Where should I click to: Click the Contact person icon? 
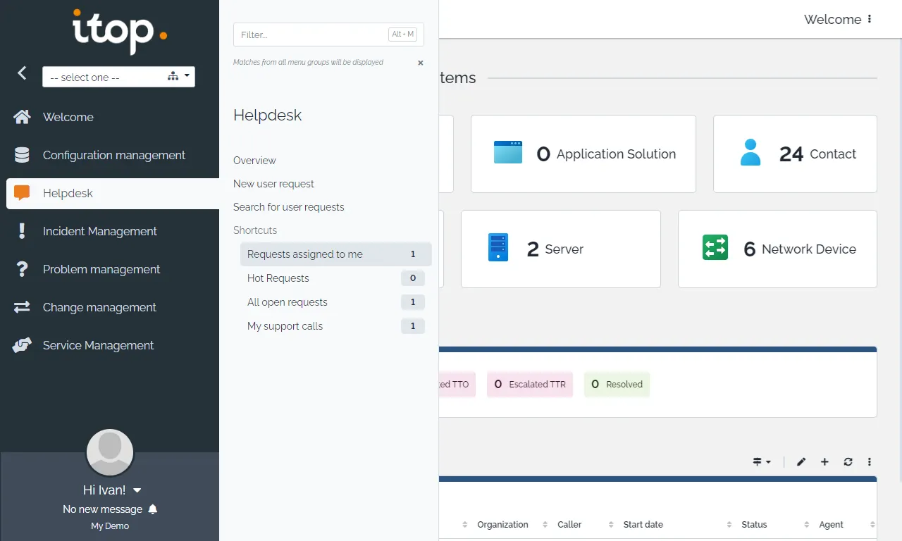[x=750, y=152]
